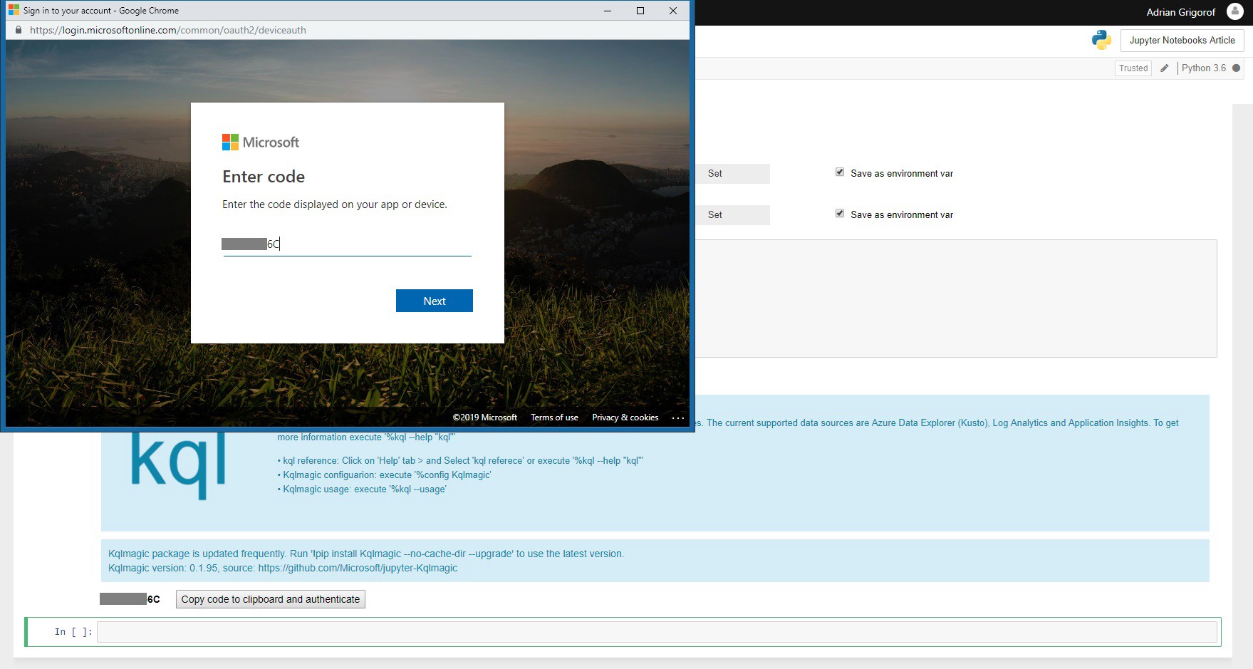Maximize the sign-in Chrome window
Image resolution: width=1253 pixels, height=669 pixels.
pyautogui.click(x=640, y=11)
